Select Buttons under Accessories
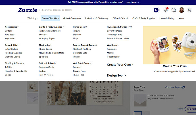This screenshot has height=115, width=196. coord(9,31)
